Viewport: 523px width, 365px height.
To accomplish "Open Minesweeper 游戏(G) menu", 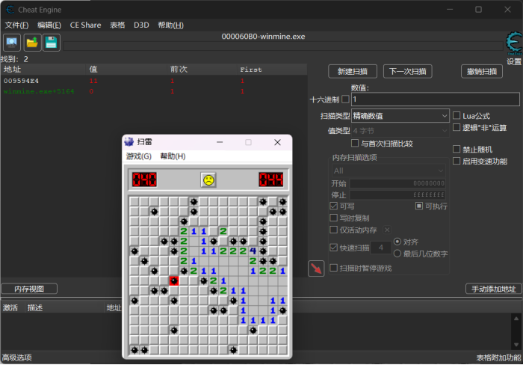I will click(x=139, y=156).
